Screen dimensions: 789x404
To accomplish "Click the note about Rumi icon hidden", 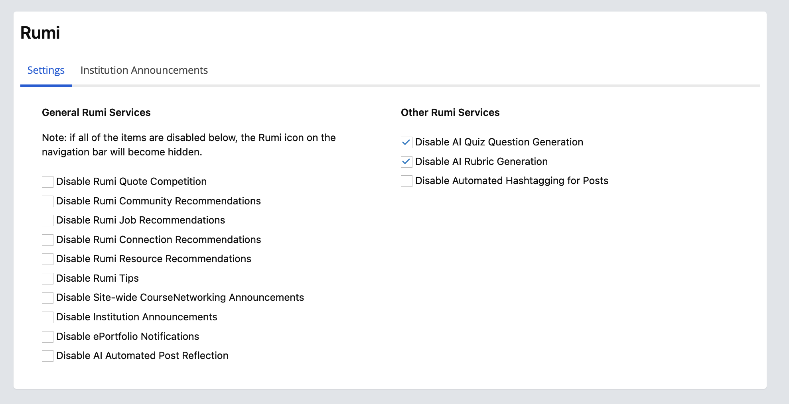I will coord(189,145).
